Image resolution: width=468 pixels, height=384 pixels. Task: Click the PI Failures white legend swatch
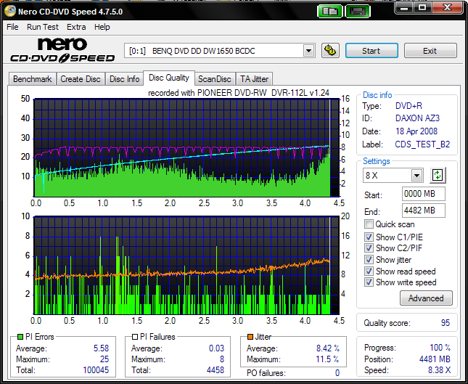tap(135, 337)
